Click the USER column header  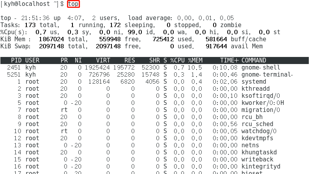pyautogui.click(x=32, y=60)
